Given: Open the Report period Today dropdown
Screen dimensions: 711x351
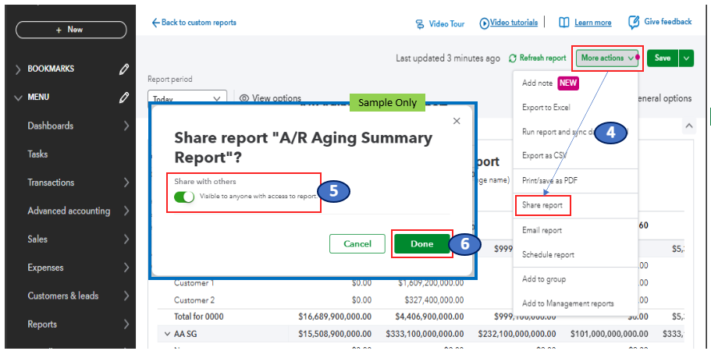Looking at the screenshot, I should coord(187,97).
